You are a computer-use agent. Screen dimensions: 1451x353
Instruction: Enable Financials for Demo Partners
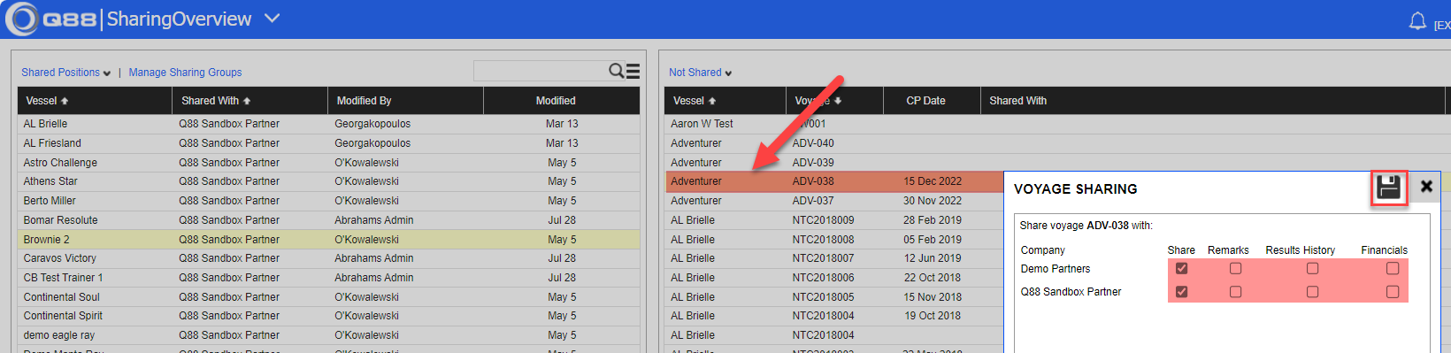point(1393,268)
